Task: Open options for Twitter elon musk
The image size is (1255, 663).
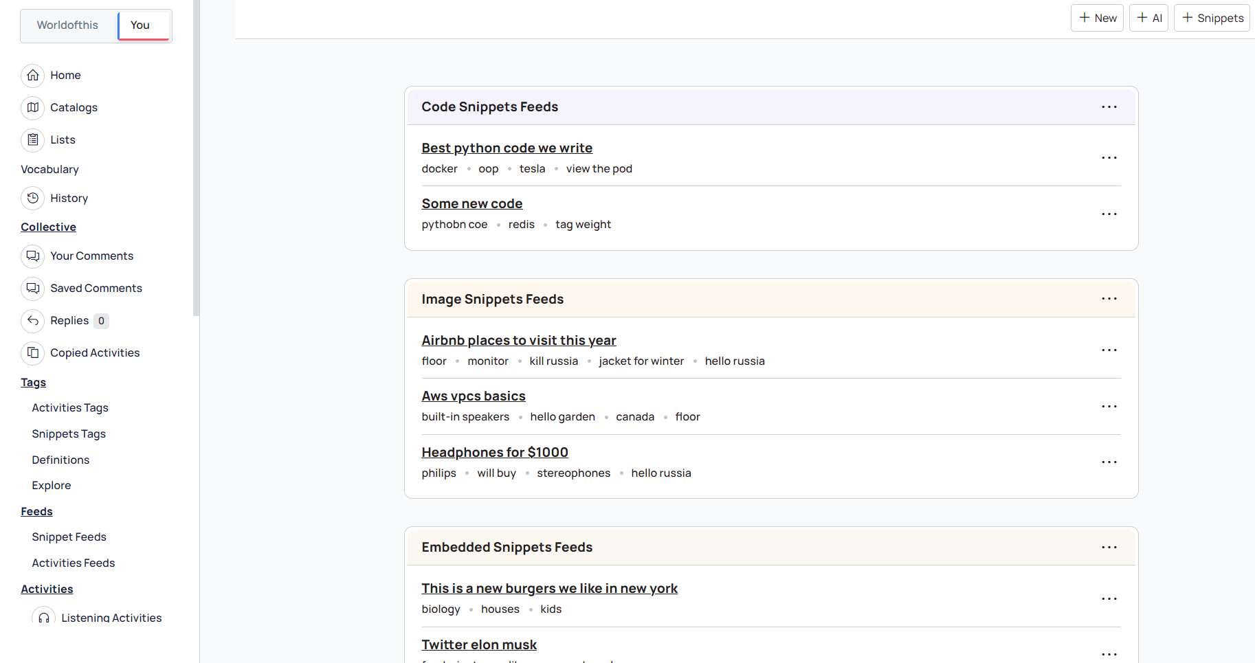Action: click(1109, 655)
